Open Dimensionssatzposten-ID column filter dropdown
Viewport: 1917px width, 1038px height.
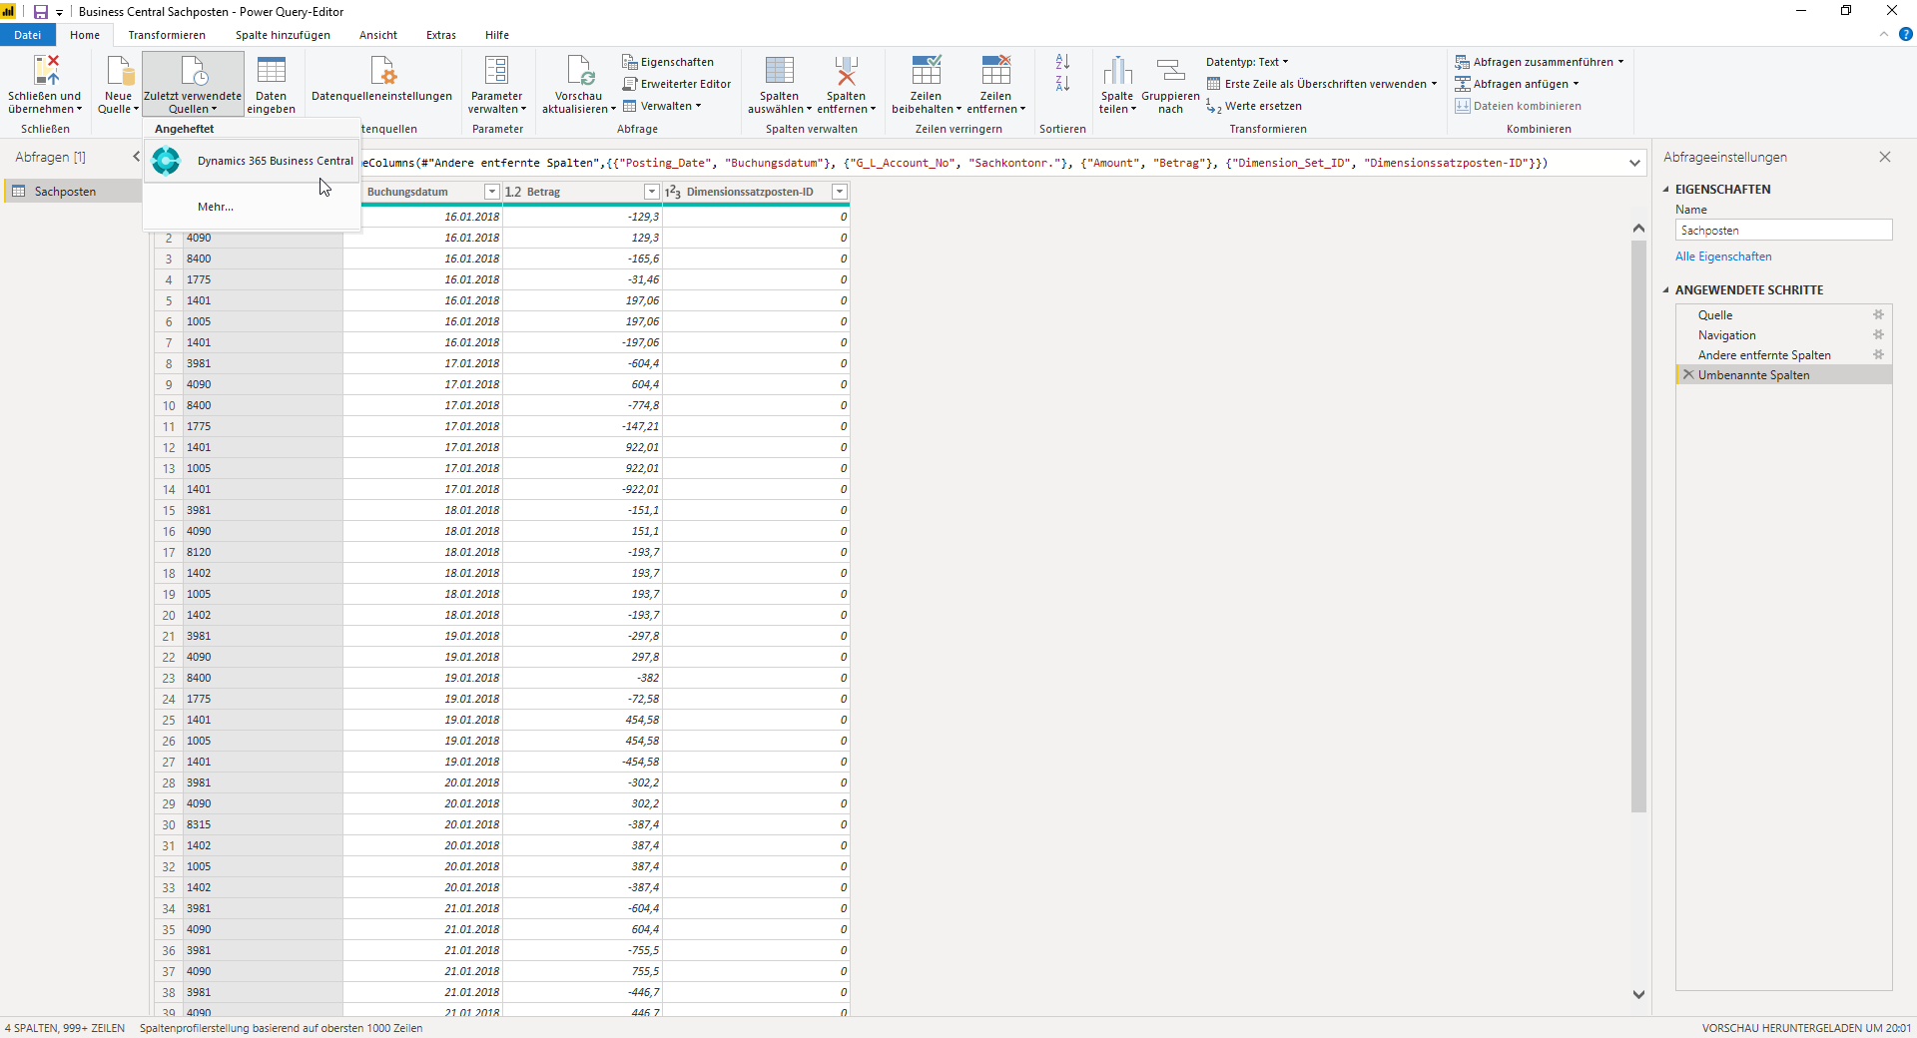point(840,192)
